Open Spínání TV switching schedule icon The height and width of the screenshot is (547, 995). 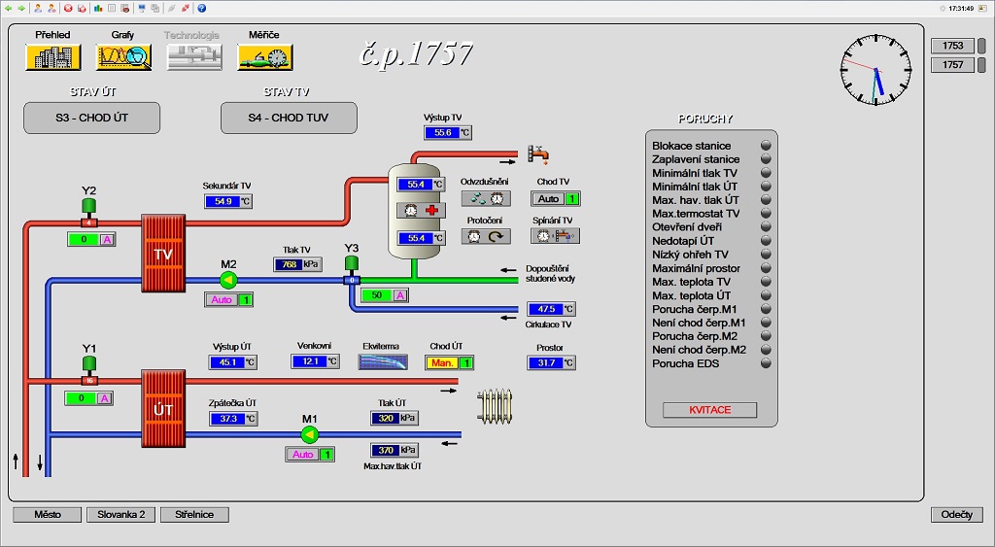click(x=555, y=236)
